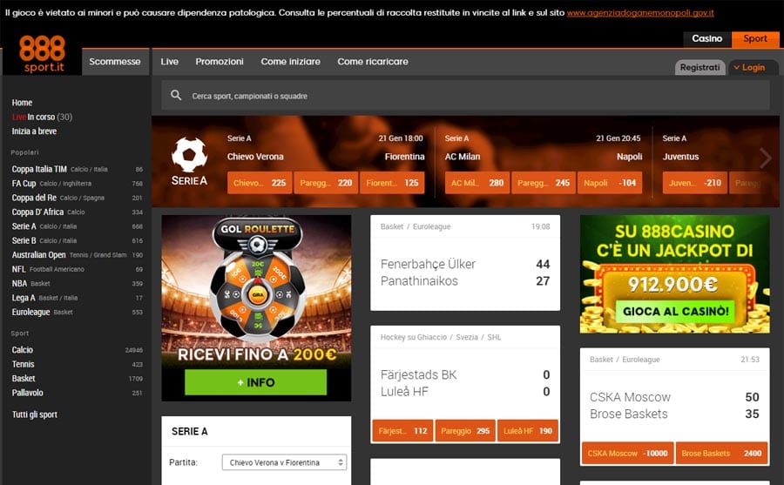Viewport: 784px width, 485px height.
Task: Bet on Fiorentina at 125
Action: (x=392, y=183)
